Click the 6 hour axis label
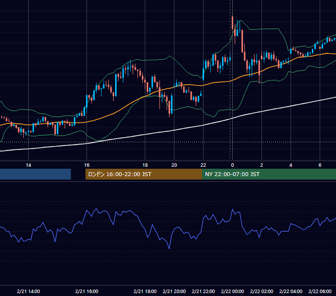The height and width of the screenshot is (296, 336). click(x=320, y=165)
